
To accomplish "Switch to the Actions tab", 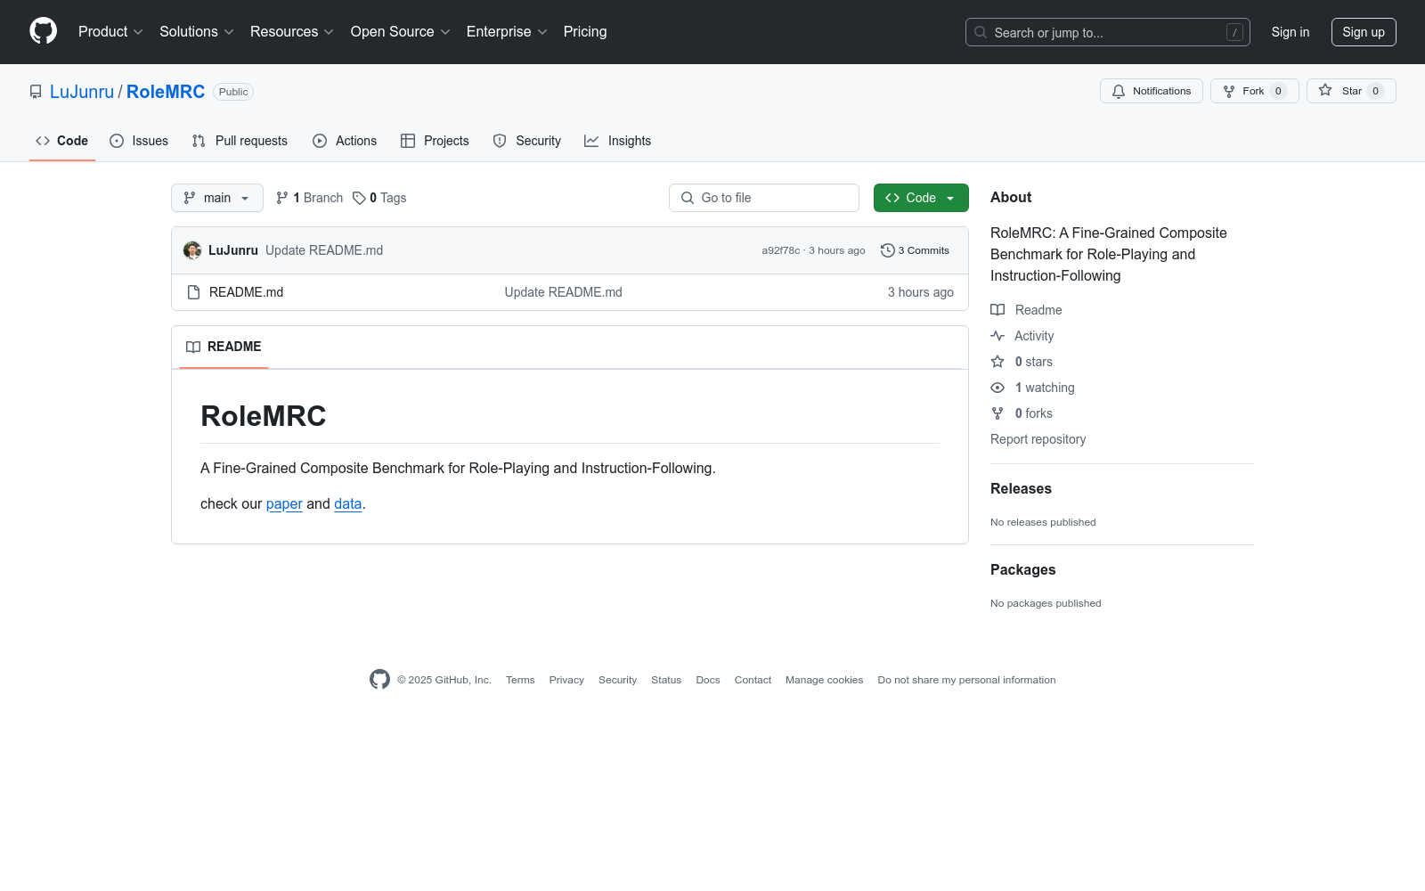I will [345, 141].
